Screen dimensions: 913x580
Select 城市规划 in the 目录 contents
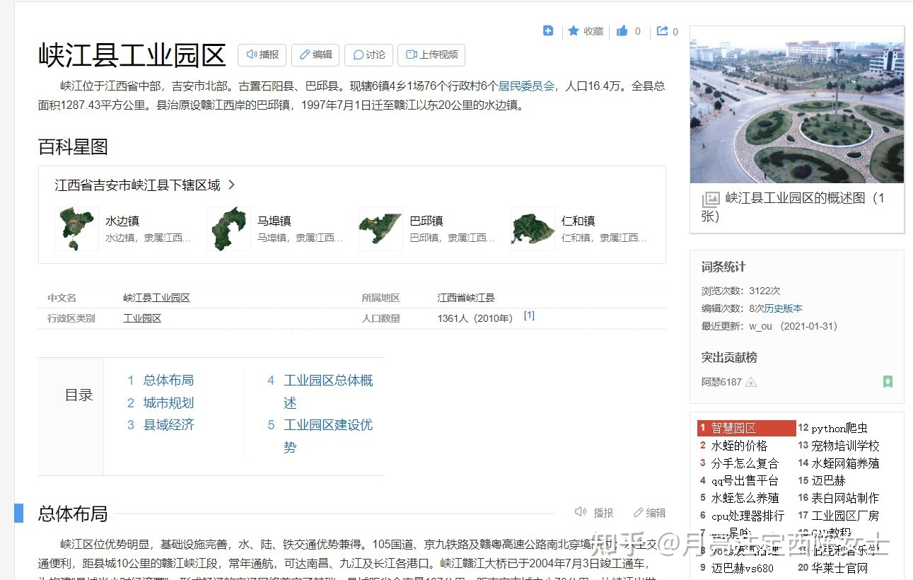click(x=168, y=402)
